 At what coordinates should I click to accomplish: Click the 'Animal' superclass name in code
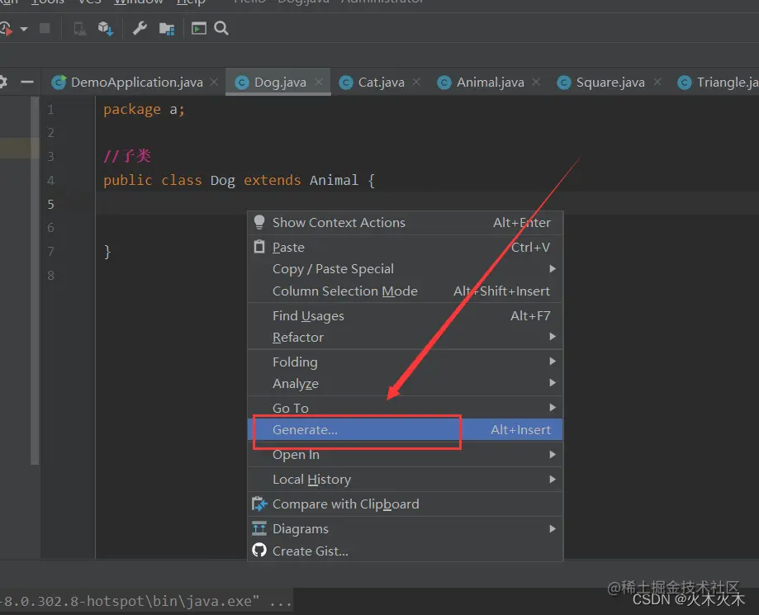(334, 181)
